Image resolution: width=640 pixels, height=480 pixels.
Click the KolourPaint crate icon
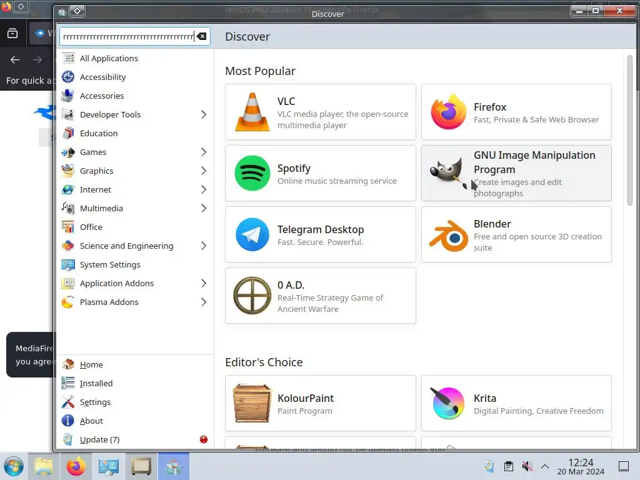(x=252, y=403)
